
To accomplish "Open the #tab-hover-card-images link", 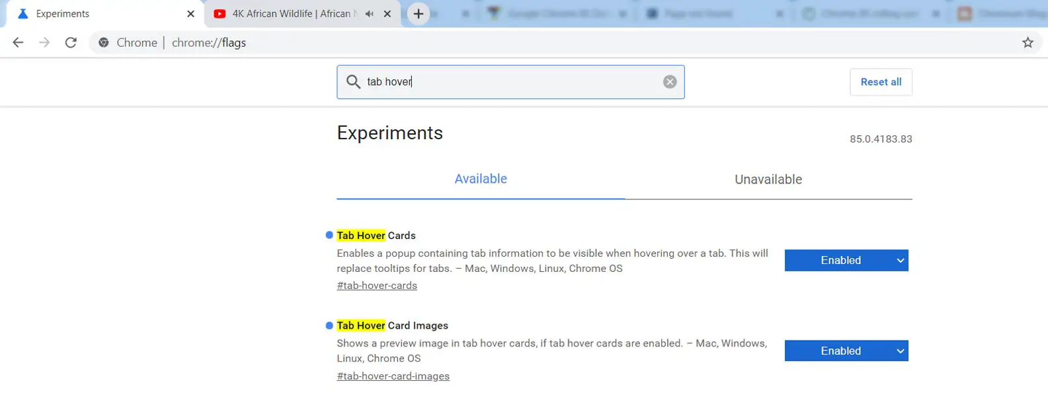I will [x=393, y=376].
